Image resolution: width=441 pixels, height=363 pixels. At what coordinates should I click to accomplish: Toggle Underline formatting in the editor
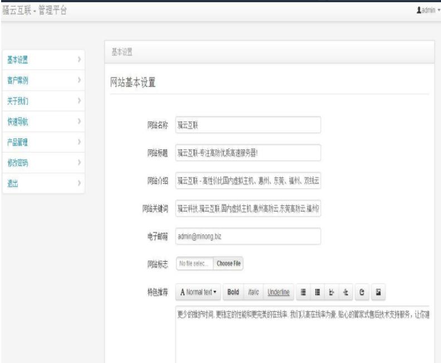[x=278, y=292]
